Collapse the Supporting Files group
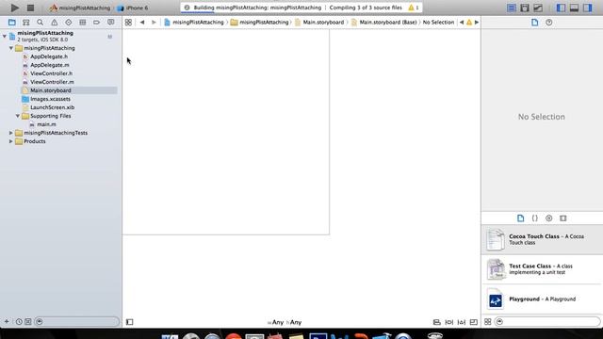The width and height of the screenshot is (603, 339). 18,116
